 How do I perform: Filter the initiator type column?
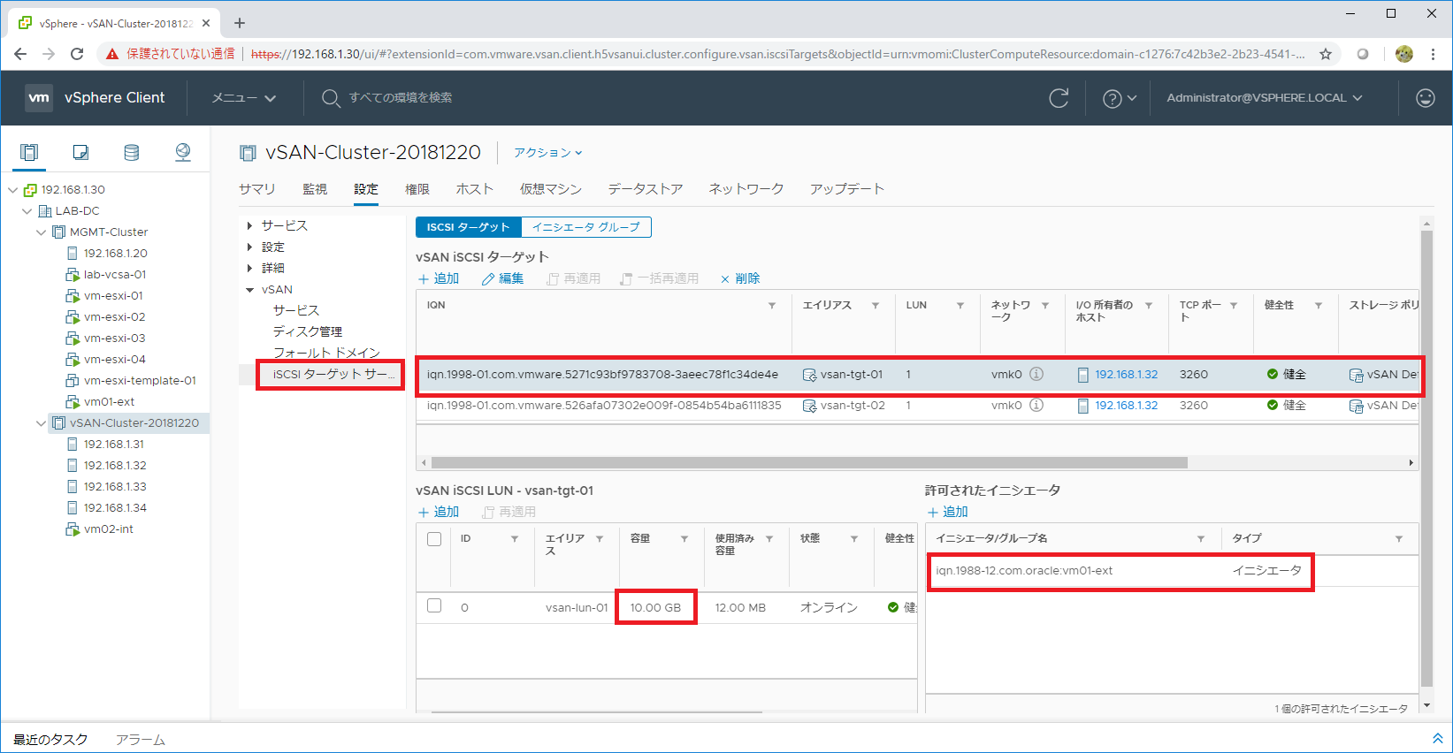1399,539
